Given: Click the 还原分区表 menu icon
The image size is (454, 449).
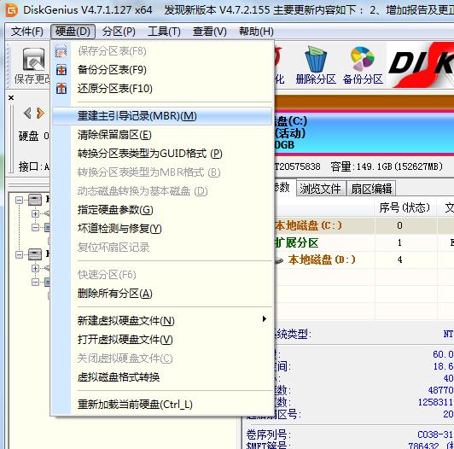Looking at the screenshot, I should click(x=61, y=89).
